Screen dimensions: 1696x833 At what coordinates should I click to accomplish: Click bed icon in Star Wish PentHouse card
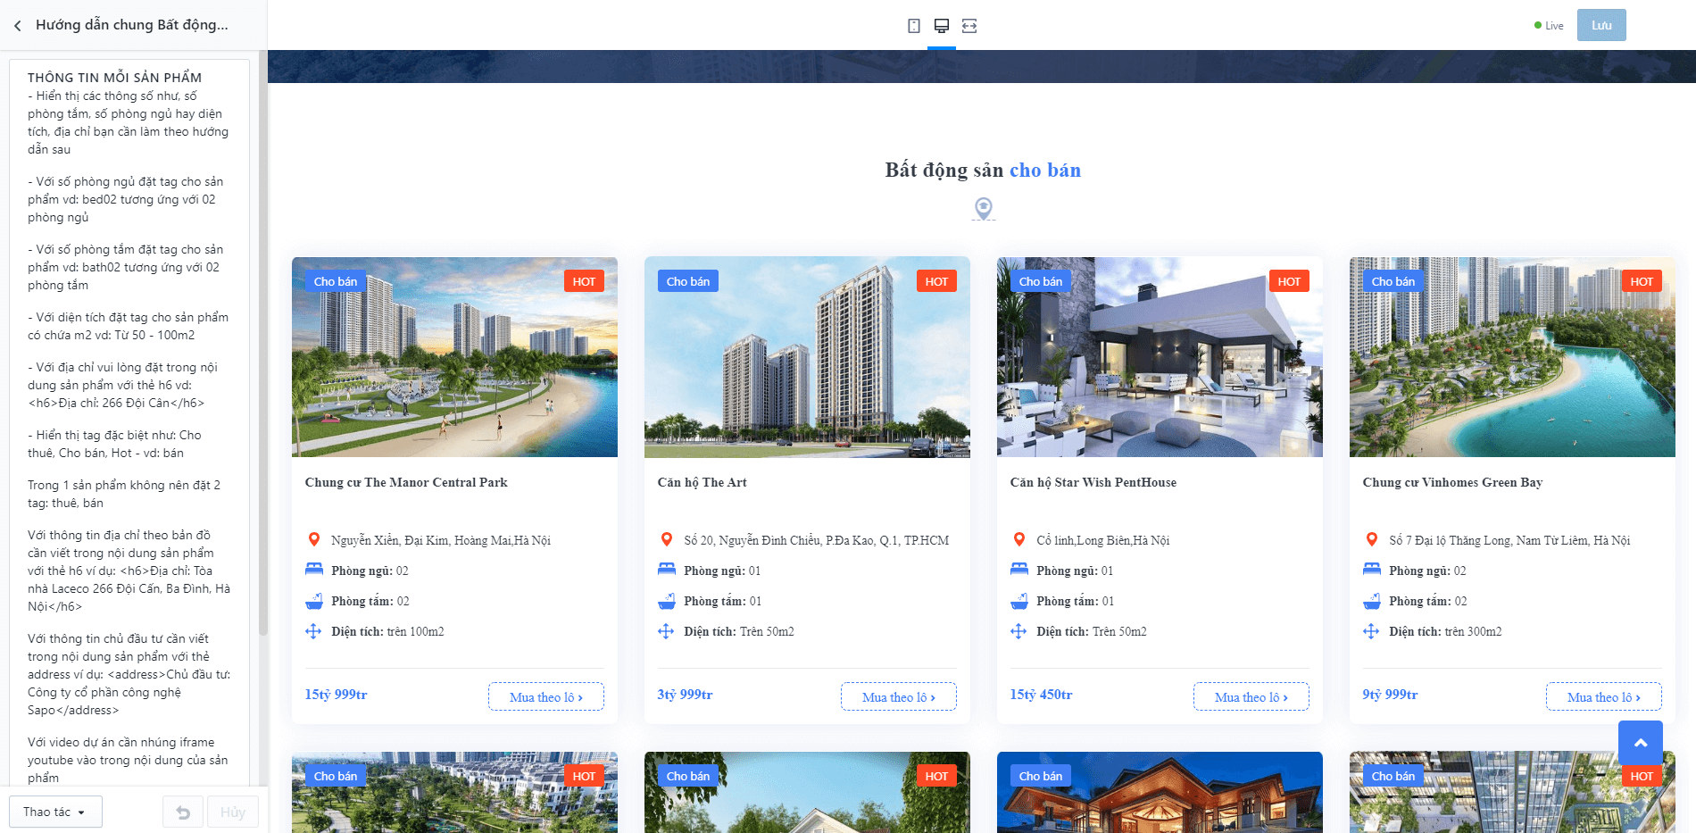pos(1019,570)
